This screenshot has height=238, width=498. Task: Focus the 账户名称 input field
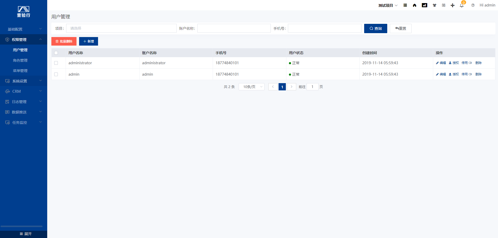(234, 28)
